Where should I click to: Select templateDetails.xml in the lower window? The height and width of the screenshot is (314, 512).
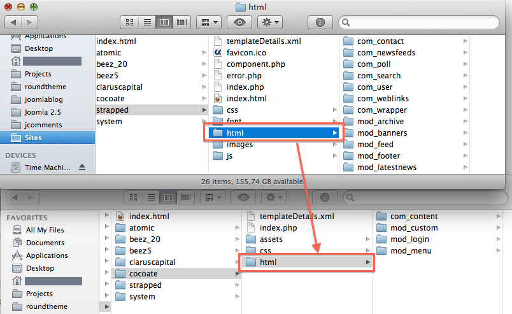coord(296,217)
